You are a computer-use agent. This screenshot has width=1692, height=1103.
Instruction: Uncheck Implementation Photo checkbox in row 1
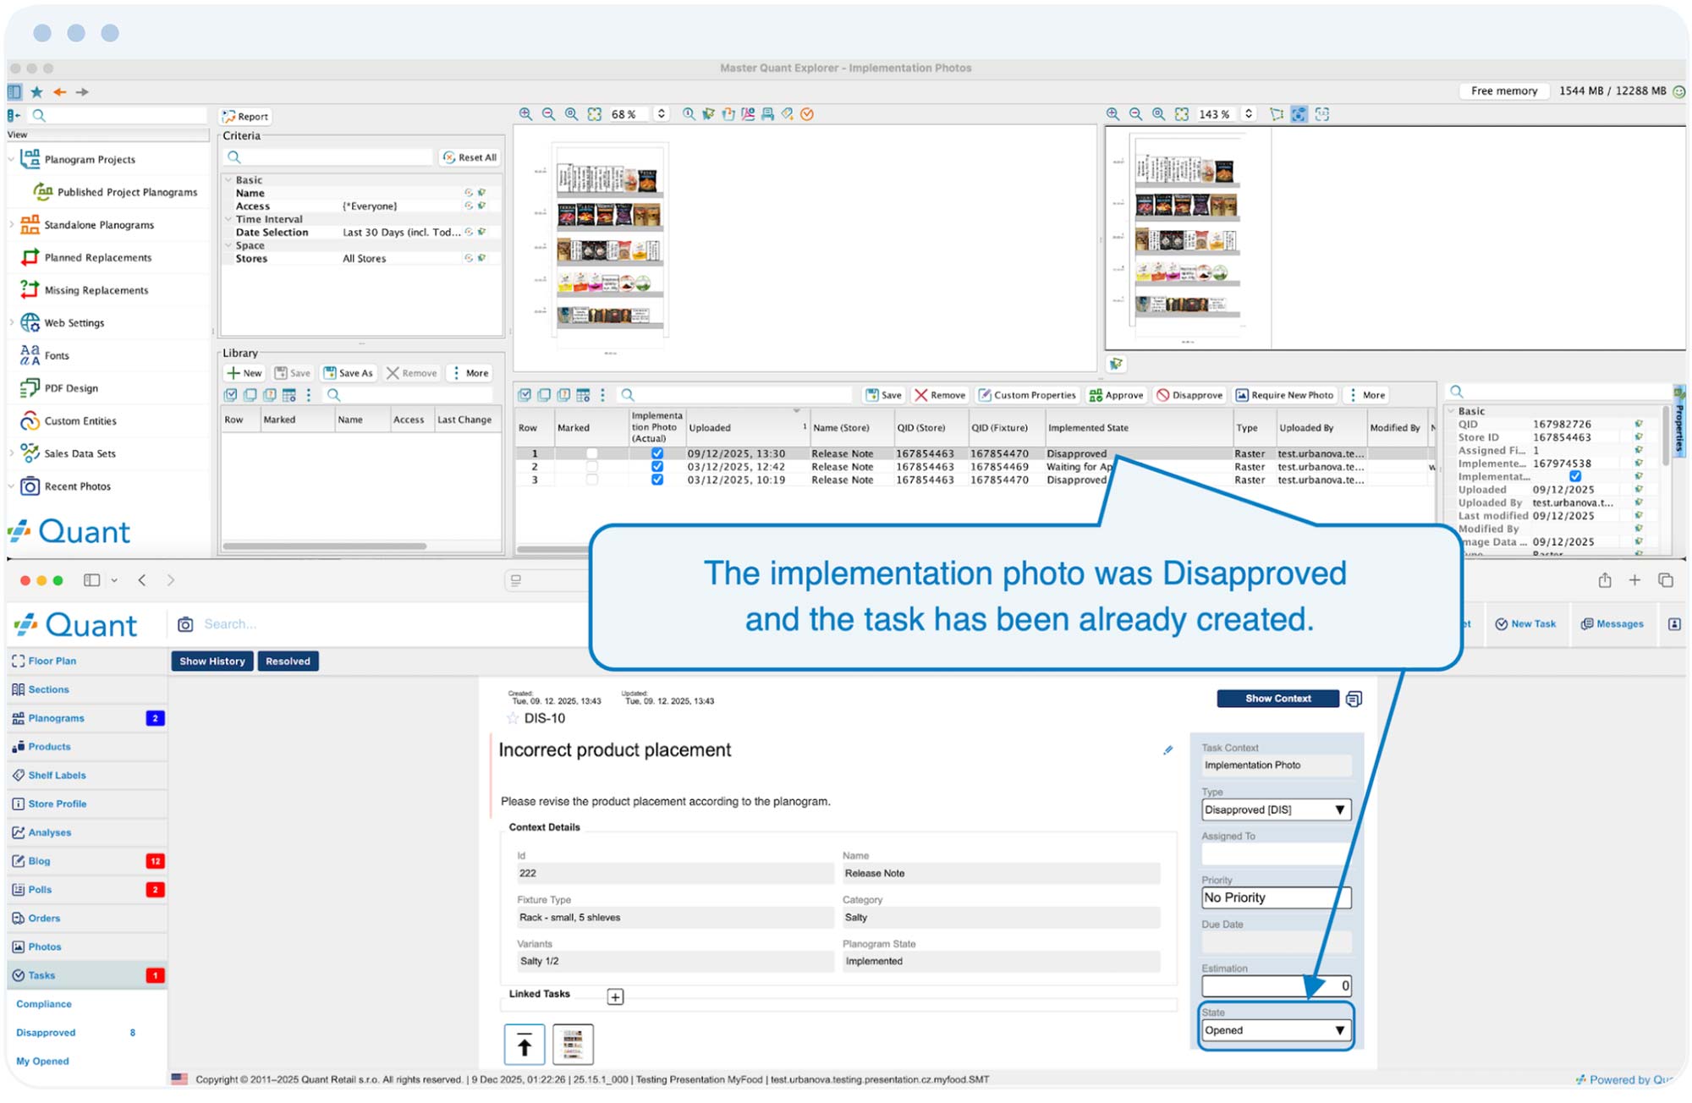(657, 454)
